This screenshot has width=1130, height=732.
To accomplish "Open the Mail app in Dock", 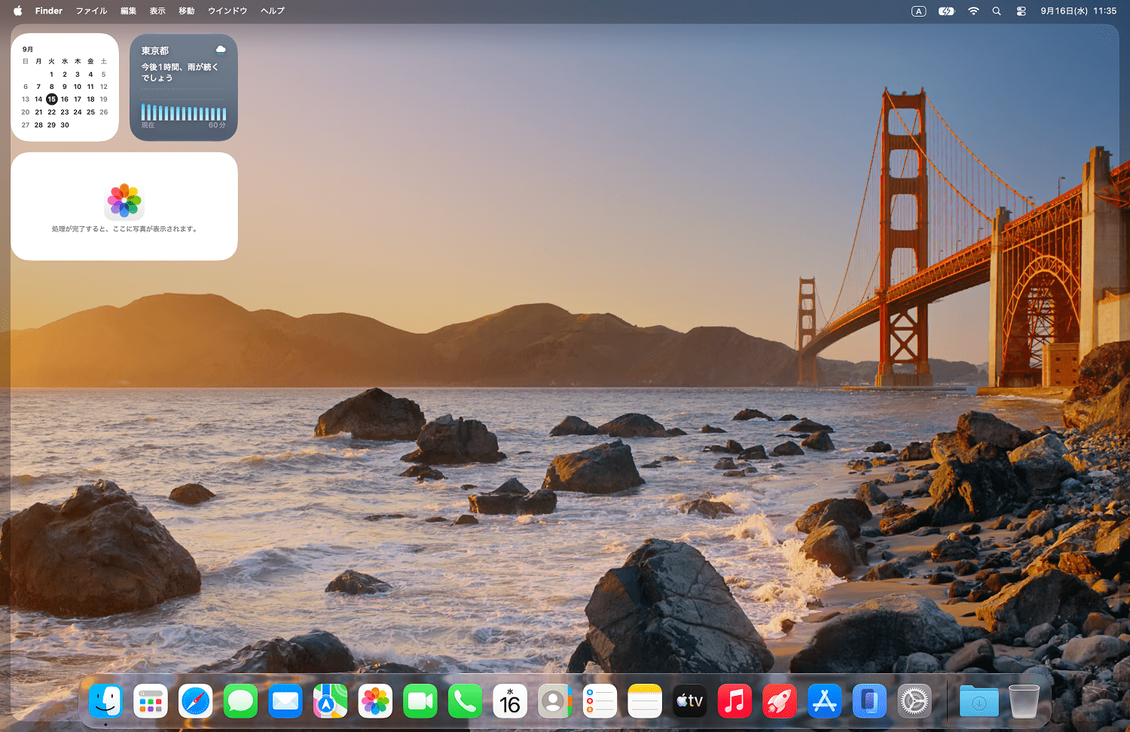I will point(286,701).
